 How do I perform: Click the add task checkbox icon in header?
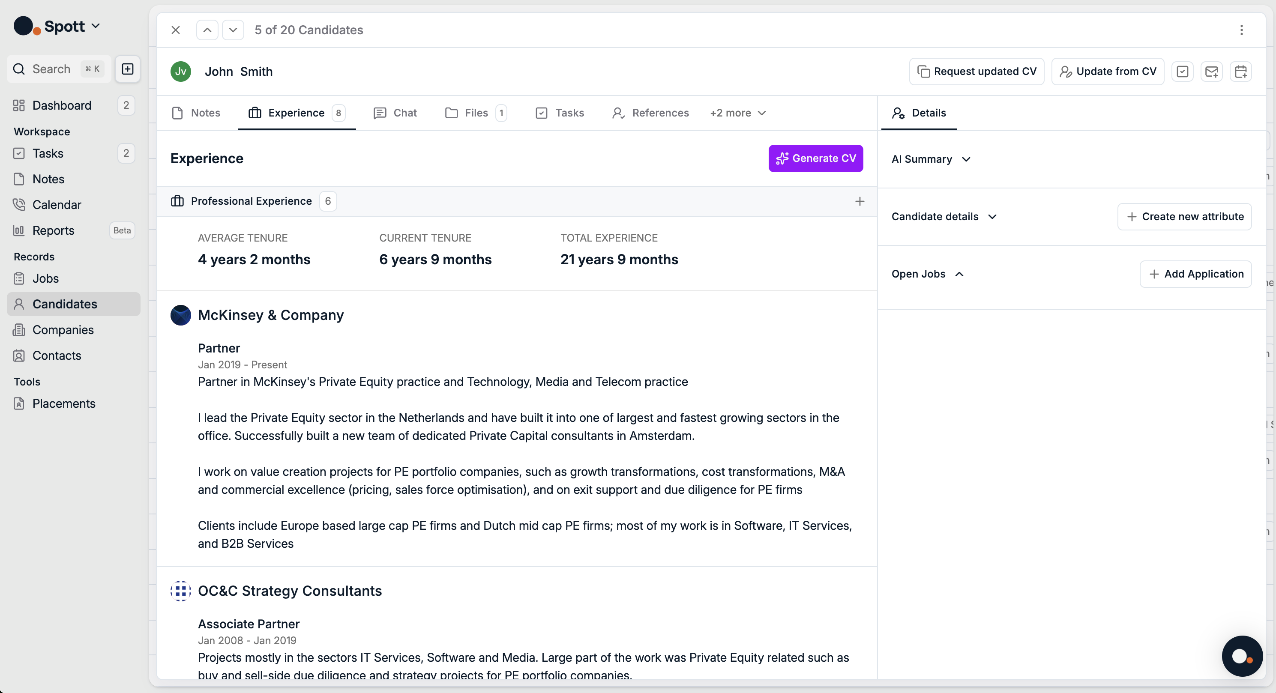pyautogui.click(x=1182, y=71)
